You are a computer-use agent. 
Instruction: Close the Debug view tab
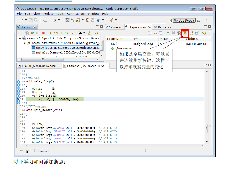click(34, 27)
